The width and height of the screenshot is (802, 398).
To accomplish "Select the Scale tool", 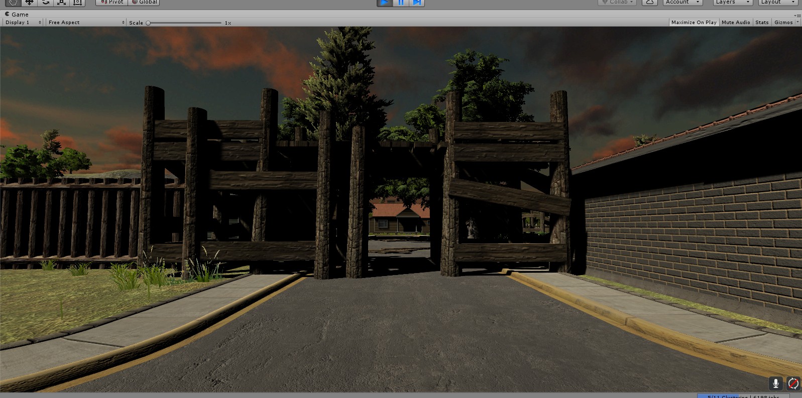I will pyautogui.click(x=61, y=2).
